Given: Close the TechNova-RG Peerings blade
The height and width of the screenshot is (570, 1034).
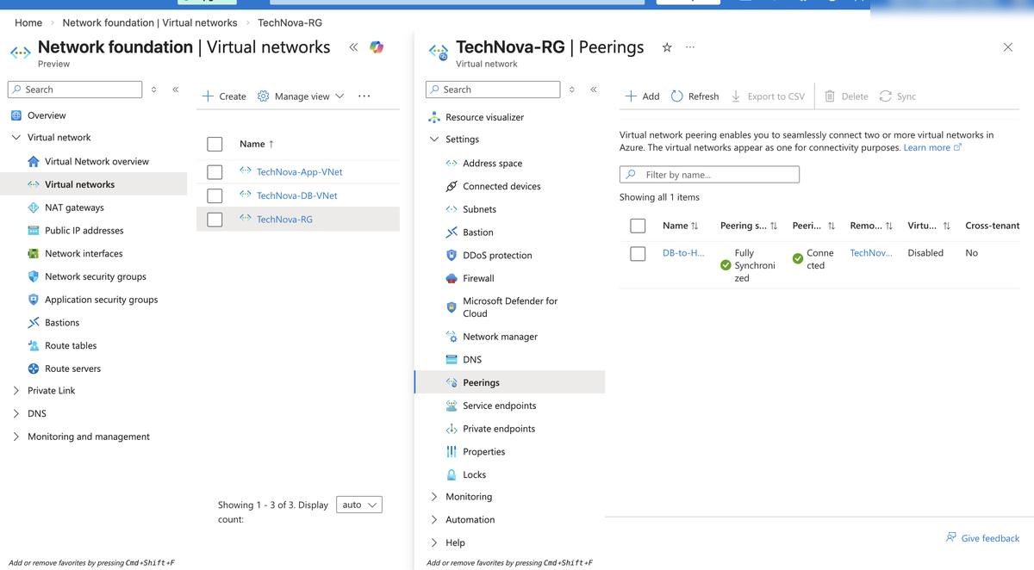Looking at the screenshot, I should pyautogui.click(x=1008, y=47).
